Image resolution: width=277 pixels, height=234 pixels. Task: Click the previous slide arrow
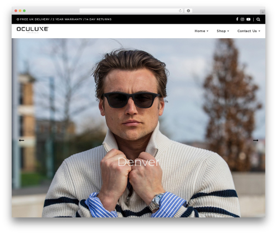tap(22, 141)
